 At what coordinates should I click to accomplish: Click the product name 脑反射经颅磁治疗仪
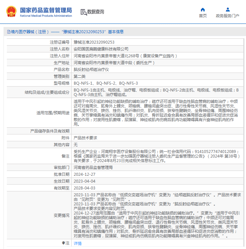[91, 70]
